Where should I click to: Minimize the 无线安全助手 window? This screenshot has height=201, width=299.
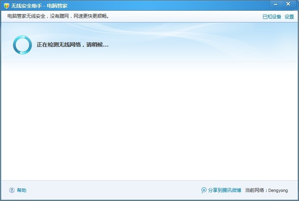[275, 4]
